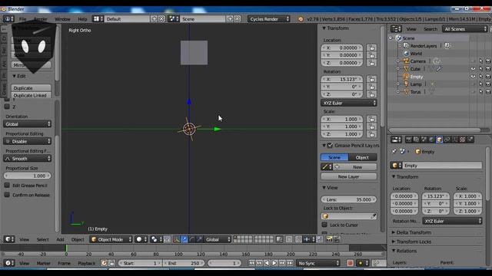This screenshot has width=492, height=276.
Task: Play the animation forward
Action: point(274,263)
